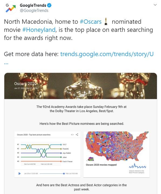Select the 1917 line endpoint
This screenshot has width=161, height=194.
pyautogui.click(x=61, y=145)
